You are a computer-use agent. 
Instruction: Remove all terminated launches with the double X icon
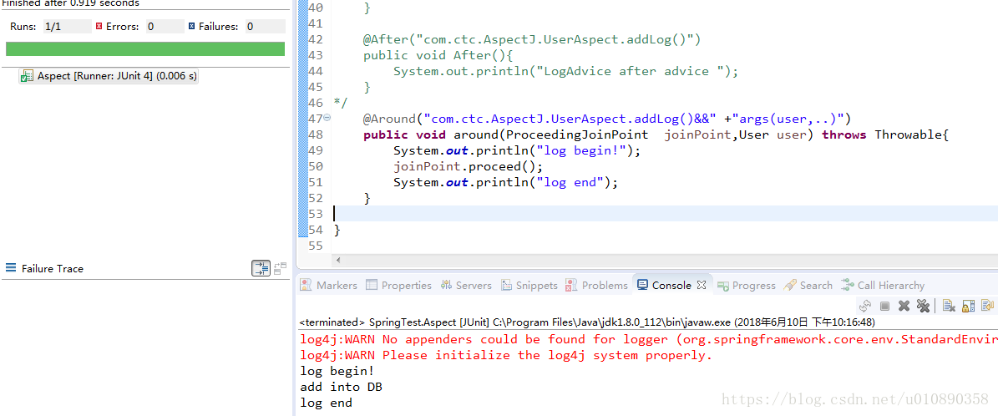[x=922, y=306]
